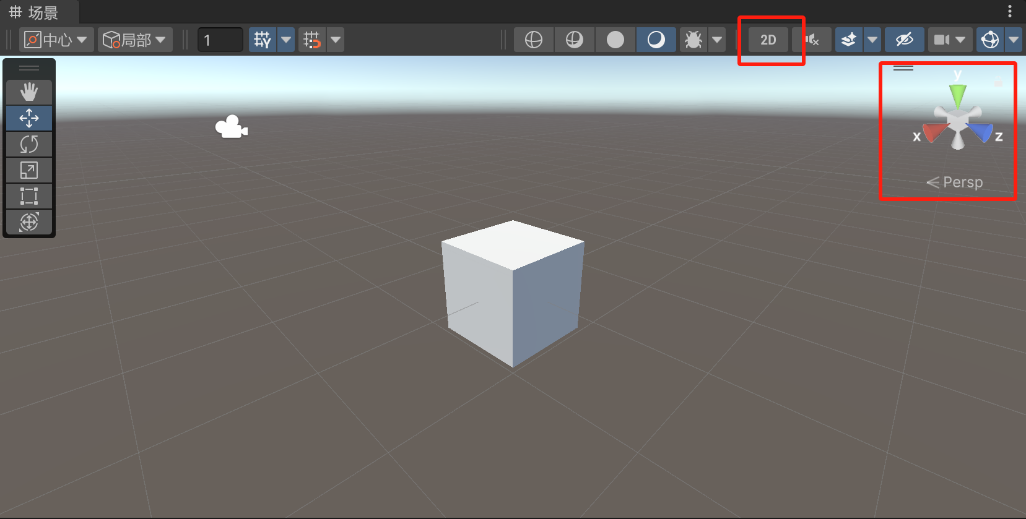Select Shaded draw mode icon

(x=656, y=40)
